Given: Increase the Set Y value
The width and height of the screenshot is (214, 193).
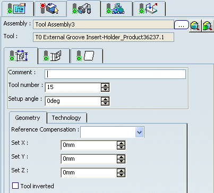Looking at the screenshot, I should [121, 157].
